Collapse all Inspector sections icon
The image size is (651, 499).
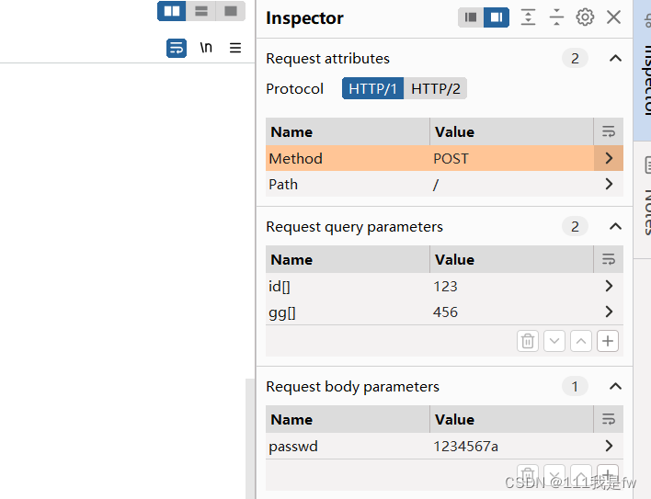pyautogui.click(x=556, y=17)
